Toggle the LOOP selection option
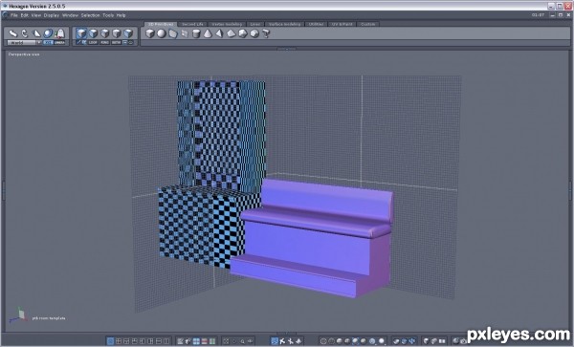This screenshot has width=574, height=347. tap(93, 42)
